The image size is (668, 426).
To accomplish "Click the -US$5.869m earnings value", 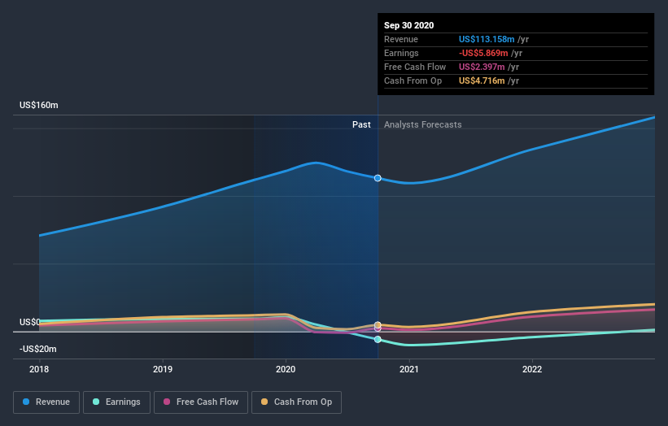I will coord(483,53).
